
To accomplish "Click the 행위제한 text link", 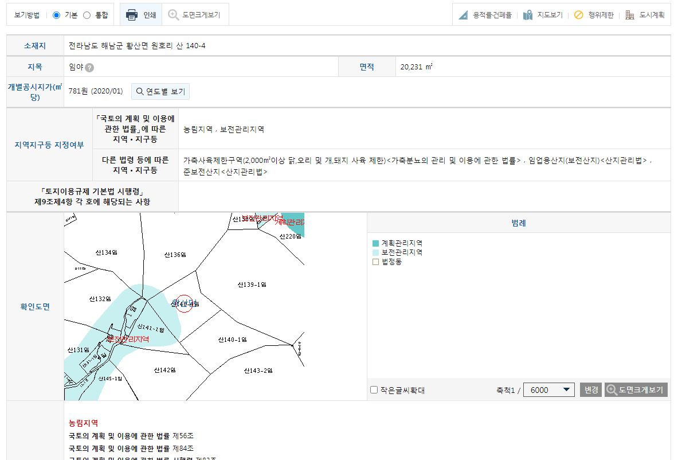I will click(x=601, y=15).
